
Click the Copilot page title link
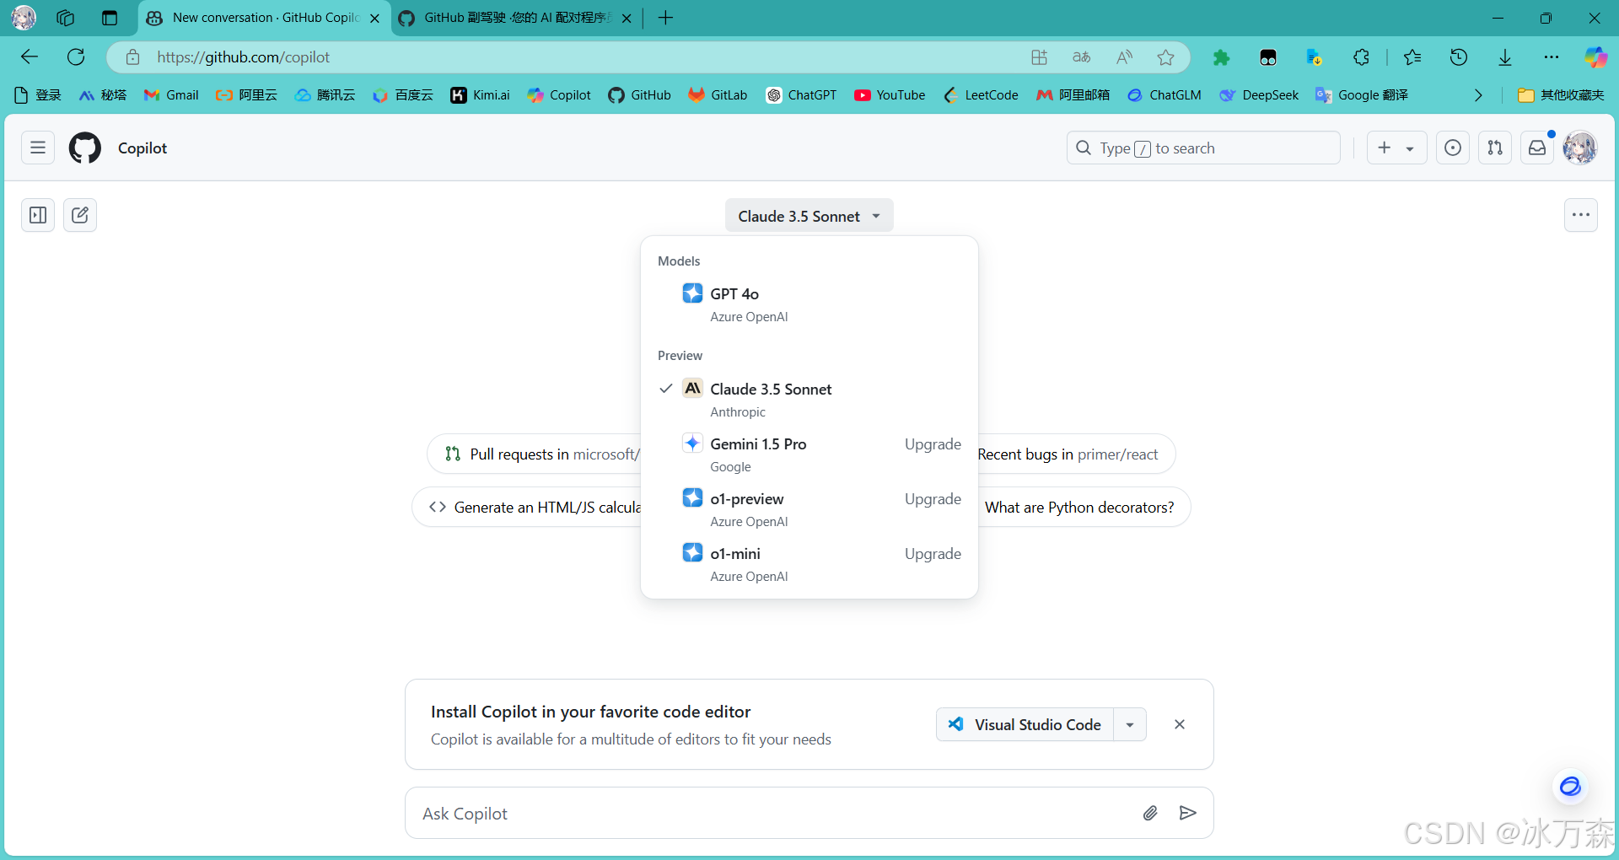click(143, 148)
